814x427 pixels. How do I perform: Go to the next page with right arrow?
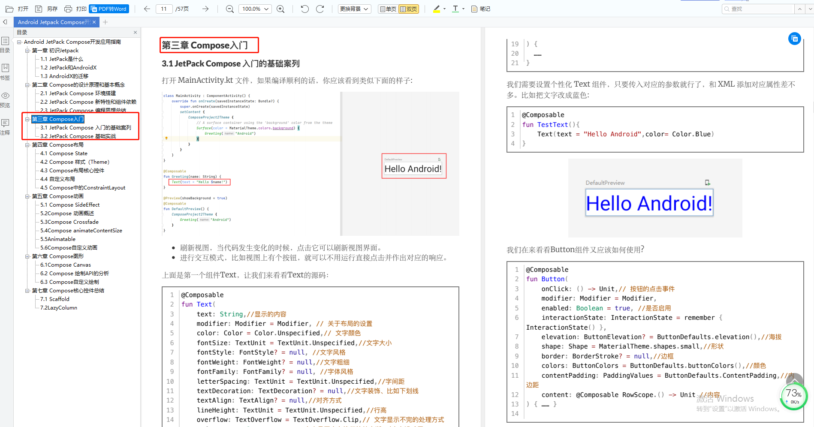coord(205,9)
